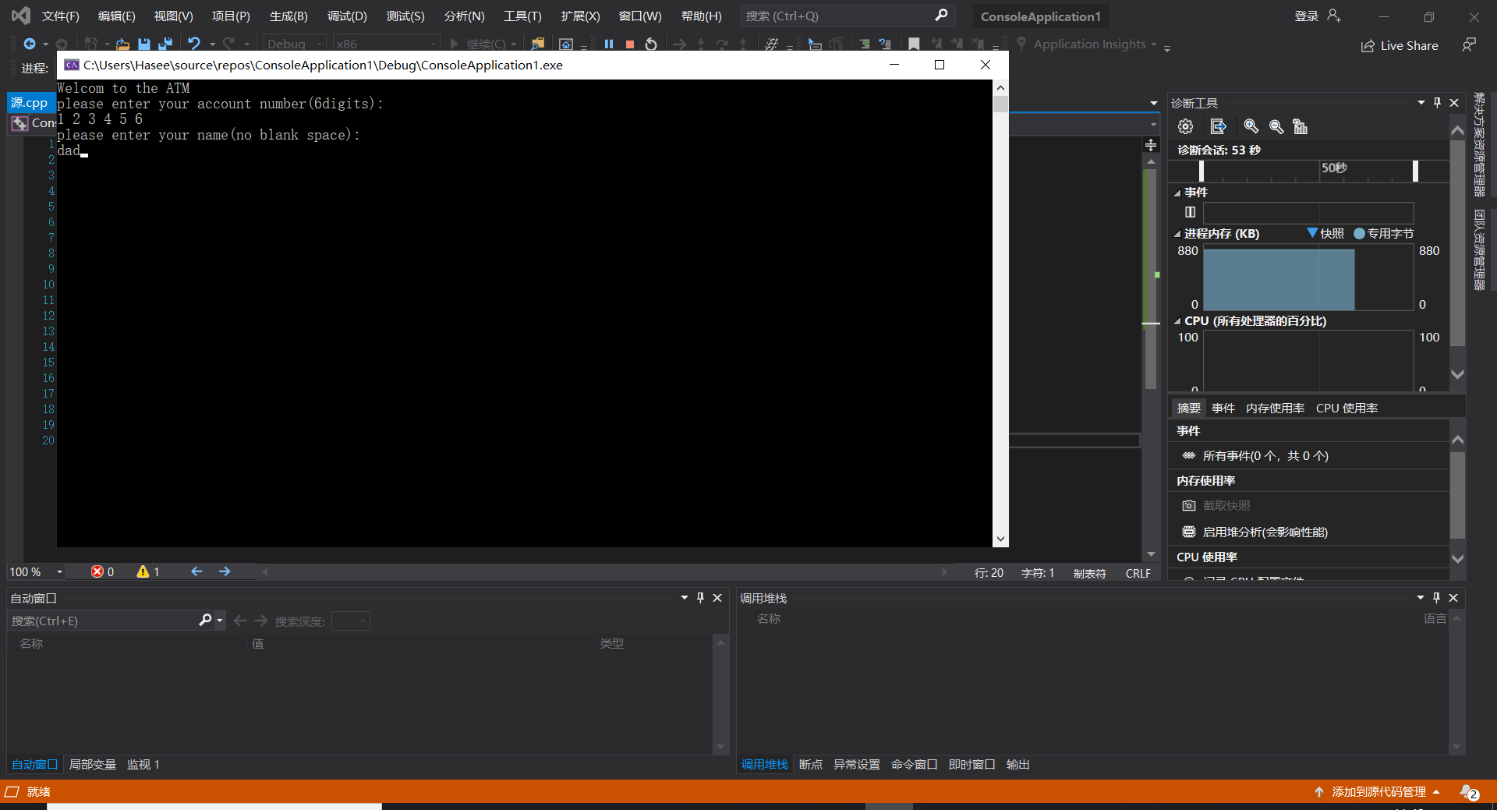1497x810 pixels.
Task: Go to next issue with right arrow
Action: 225,572
